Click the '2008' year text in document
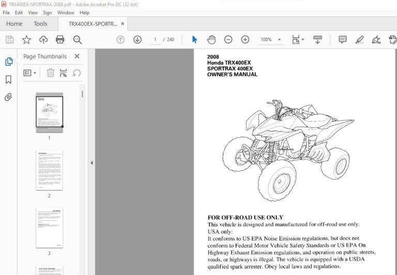Screen dimensions: 397x275 pyautogui.click(x=213, y=57)
